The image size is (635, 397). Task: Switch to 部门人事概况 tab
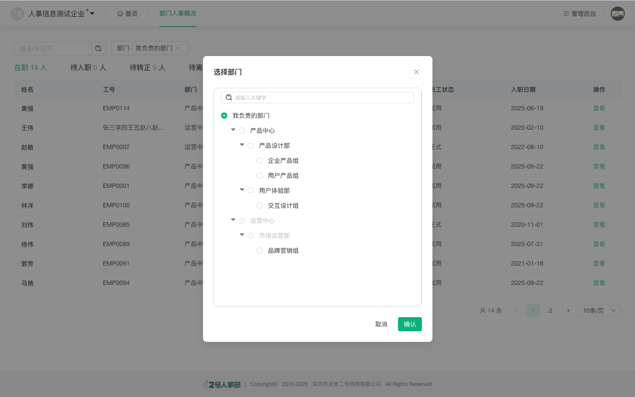coord(177,14)
